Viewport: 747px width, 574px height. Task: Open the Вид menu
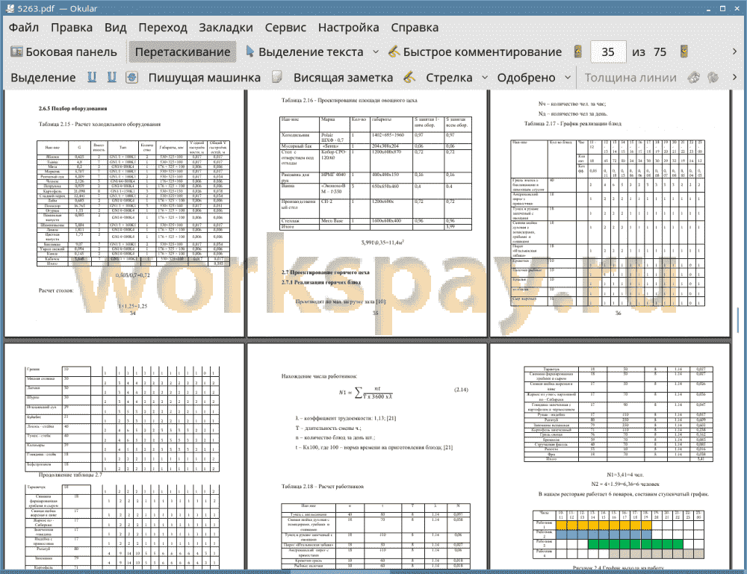pyautogui.click(x=115, y=28)
